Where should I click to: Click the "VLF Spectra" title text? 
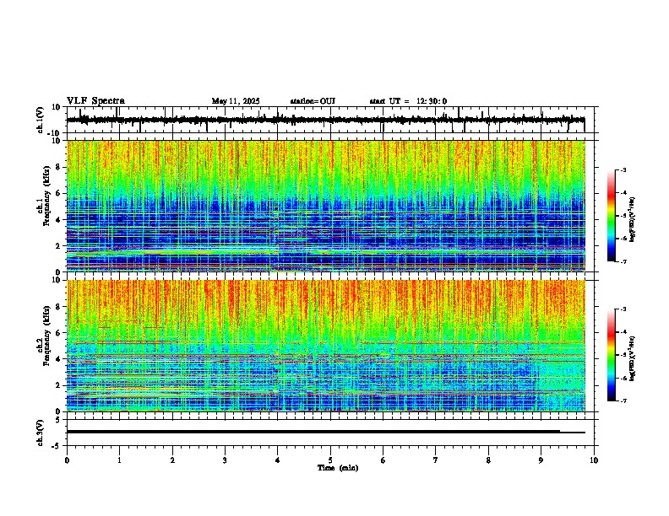coord(95,101)
